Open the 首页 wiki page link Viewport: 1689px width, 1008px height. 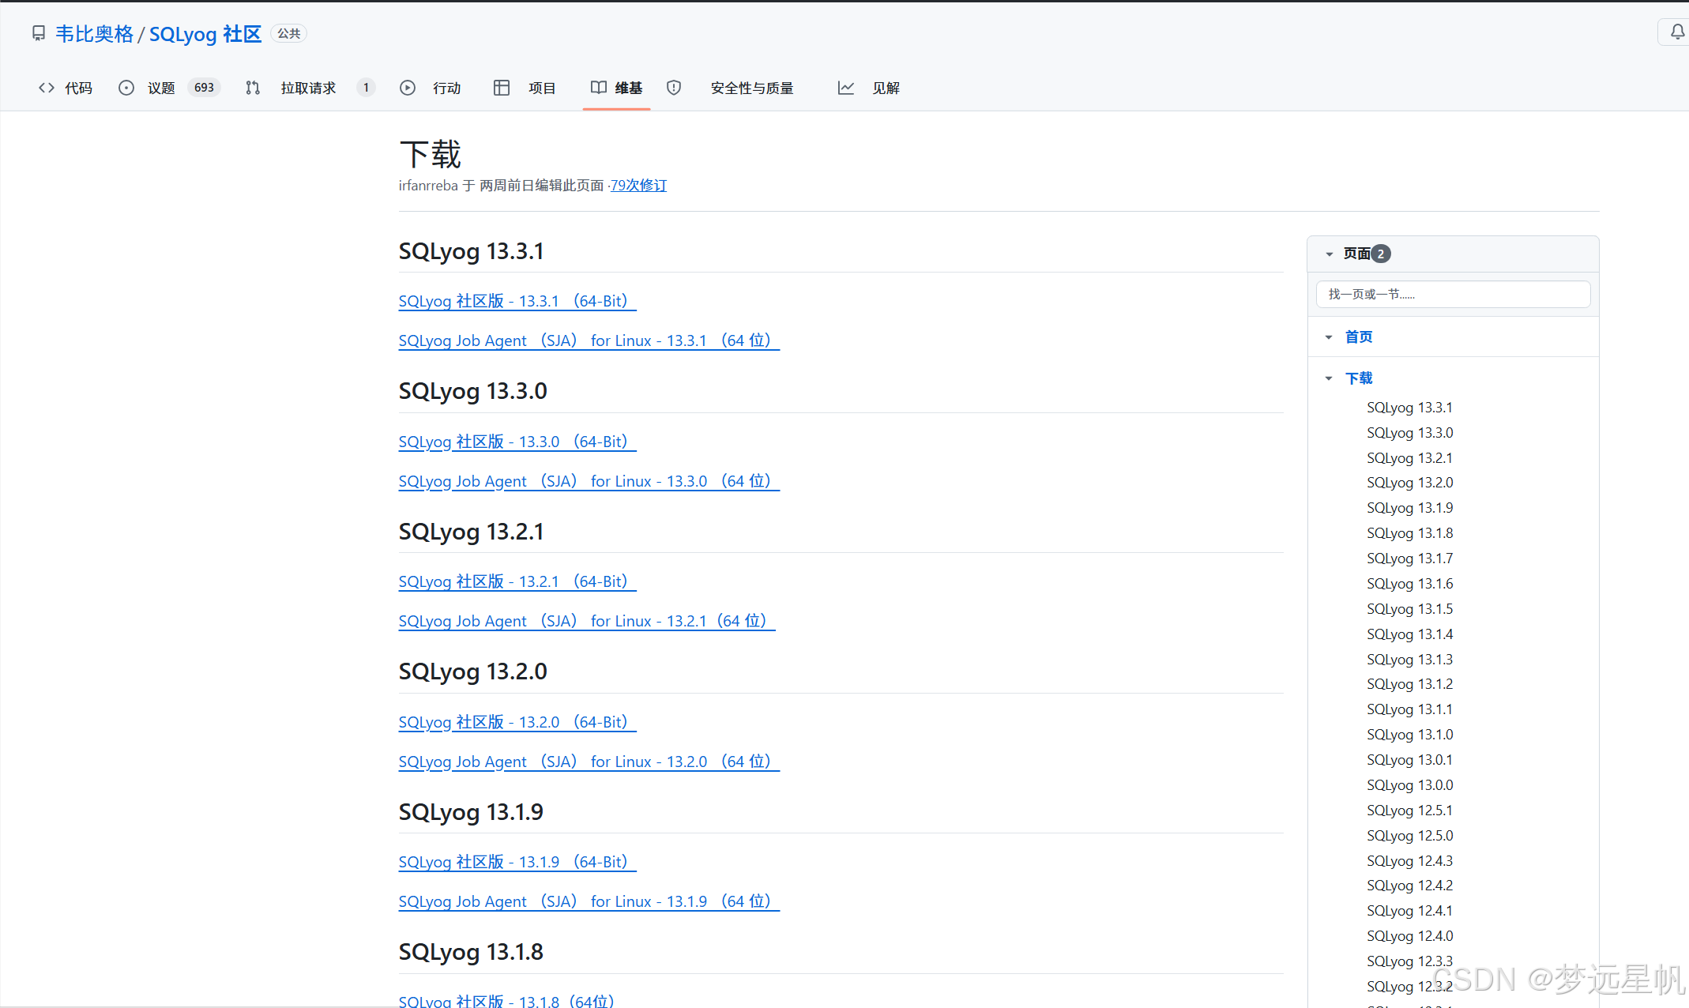coord(1359,337)
